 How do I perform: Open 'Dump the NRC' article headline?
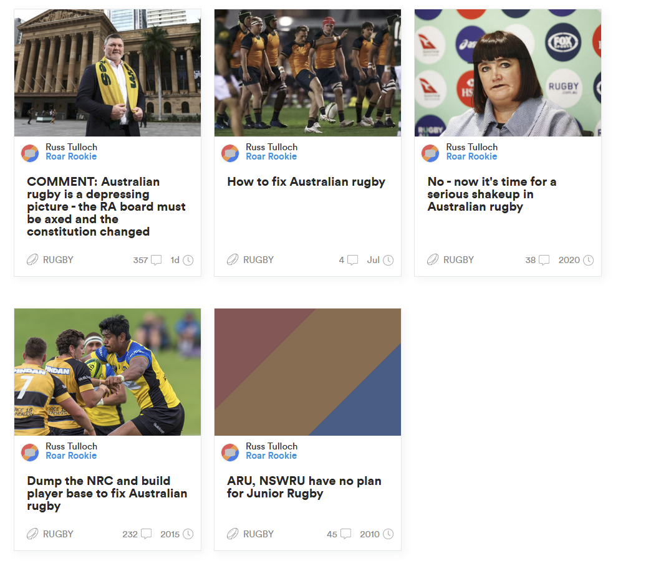coord(107,493)
